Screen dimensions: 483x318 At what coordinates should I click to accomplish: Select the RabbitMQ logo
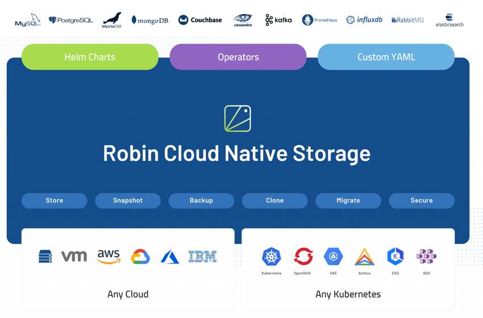407,20
